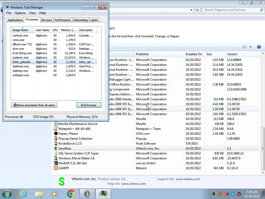Click the End Process button
Screen dimensions: 265x199
pyautogui.click(x=89, y=105)
